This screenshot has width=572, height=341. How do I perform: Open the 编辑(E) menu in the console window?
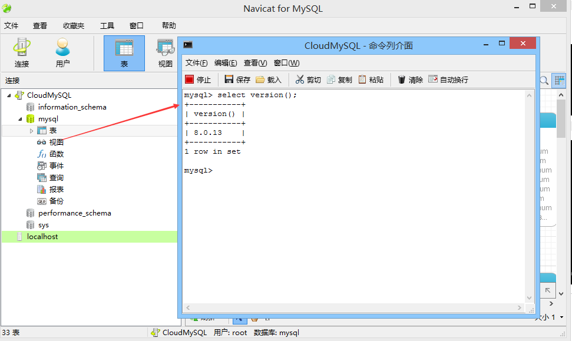pyautogui.click(x=226, y=63)
